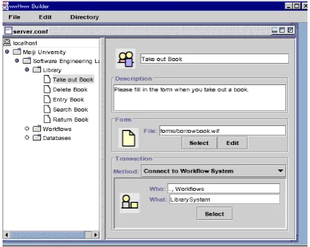The height and width of the screenshot is (247, 310).
Task: Click the workflow person transaction icon
Action: [x=129, y=202]
